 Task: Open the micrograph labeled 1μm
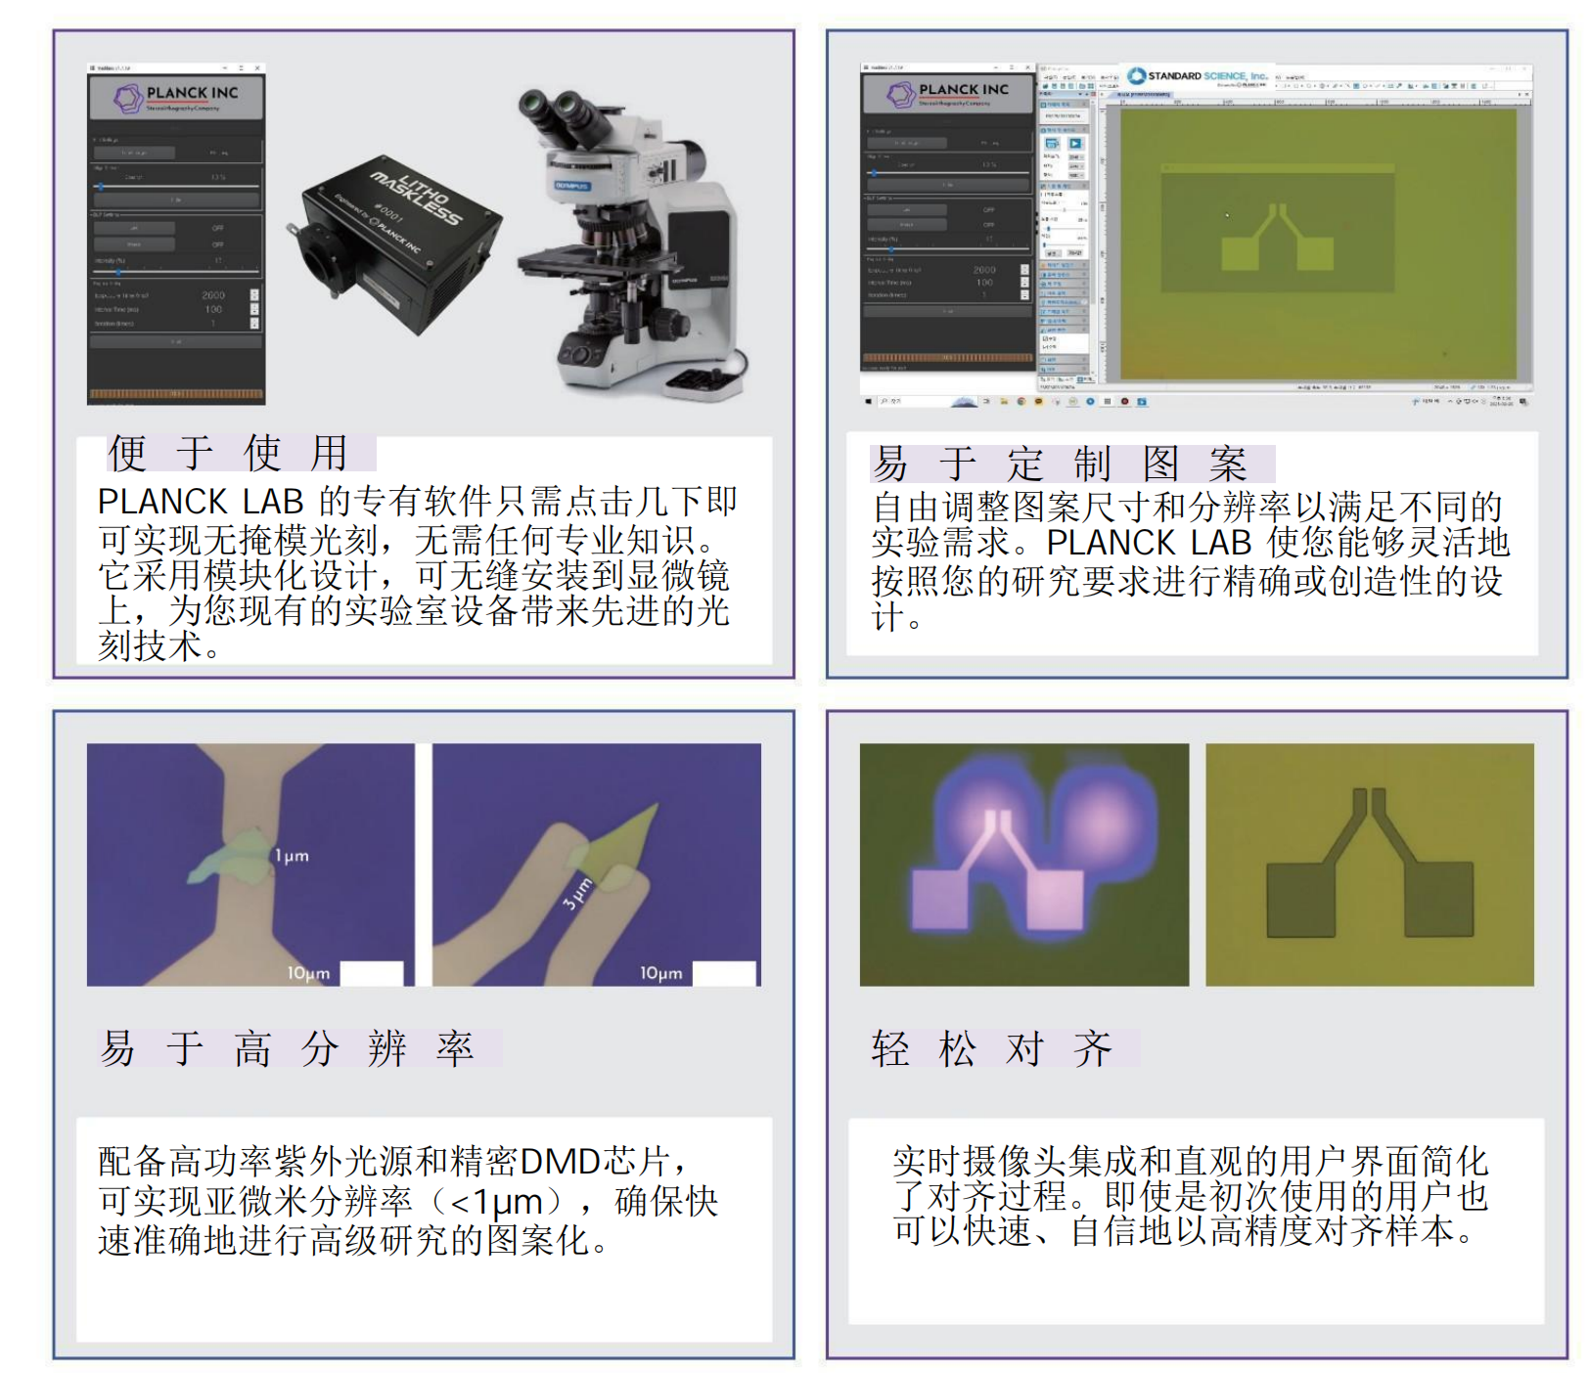coord(250,864)
